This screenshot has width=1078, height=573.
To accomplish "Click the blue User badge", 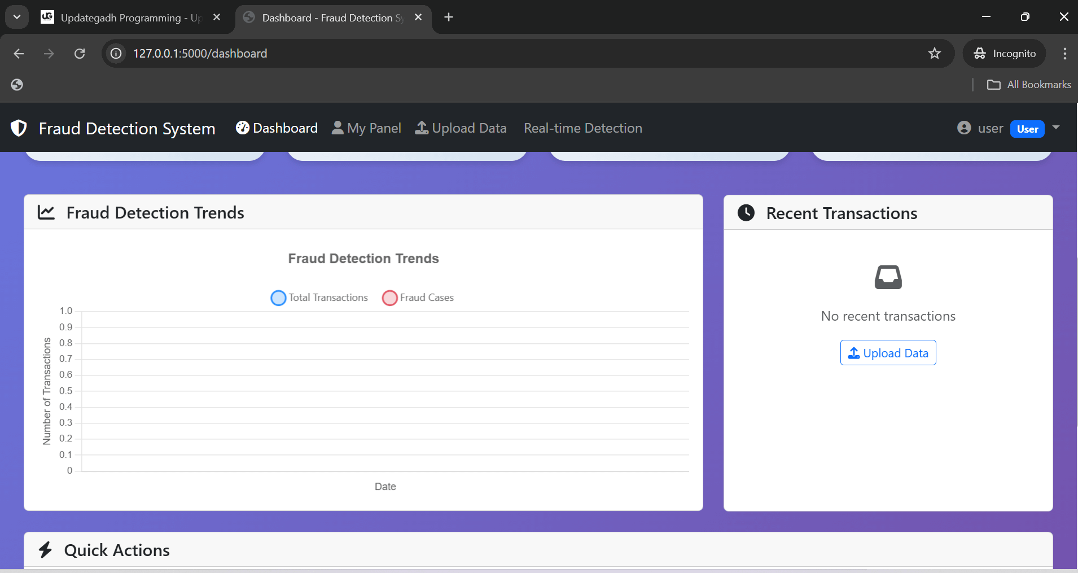I will 1027,129.
